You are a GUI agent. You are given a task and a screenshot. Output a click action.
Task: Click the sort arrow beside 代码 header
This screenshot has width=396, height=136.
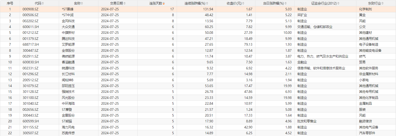(x=43, y=4)
